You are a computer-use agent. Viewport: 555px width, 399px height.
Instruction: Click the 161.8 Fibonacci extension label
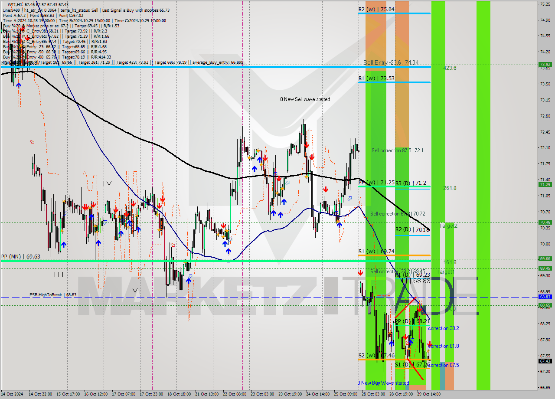(x=450, y=262)
